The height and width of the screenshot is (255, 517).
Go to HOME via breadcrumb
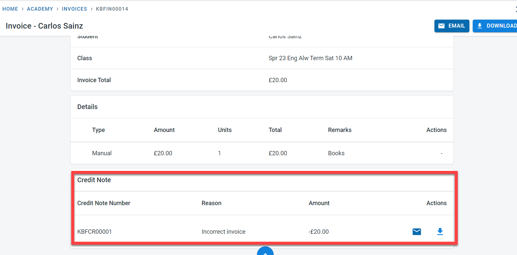(10, 9)
